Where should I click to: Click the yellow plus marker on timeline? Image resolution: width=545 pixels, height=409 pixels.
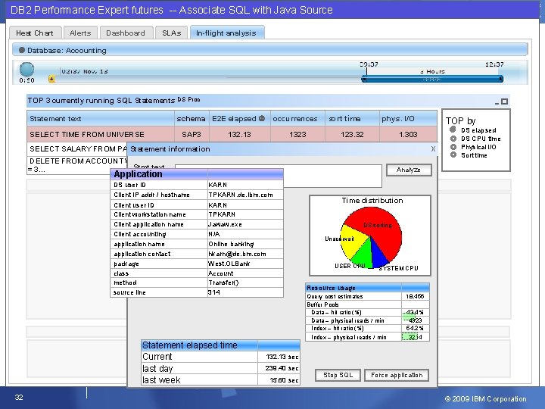pos(51,79)
